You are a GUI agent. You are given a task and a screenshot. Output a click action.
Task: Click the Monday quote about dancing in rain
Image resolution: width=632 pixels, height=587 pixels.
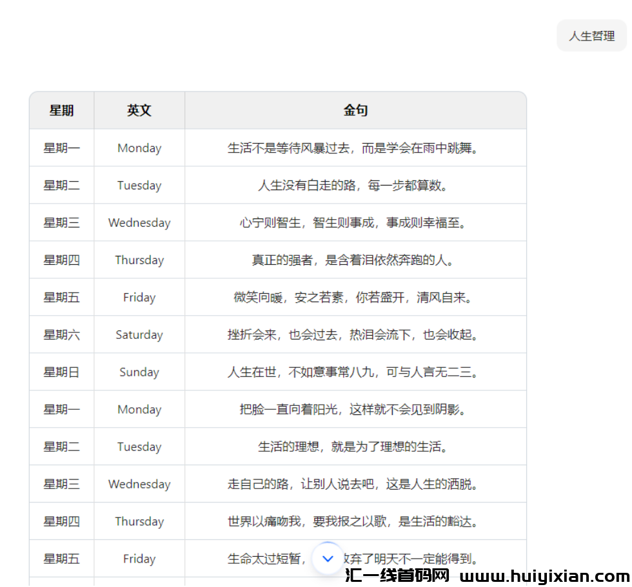[x=355, y=148]
